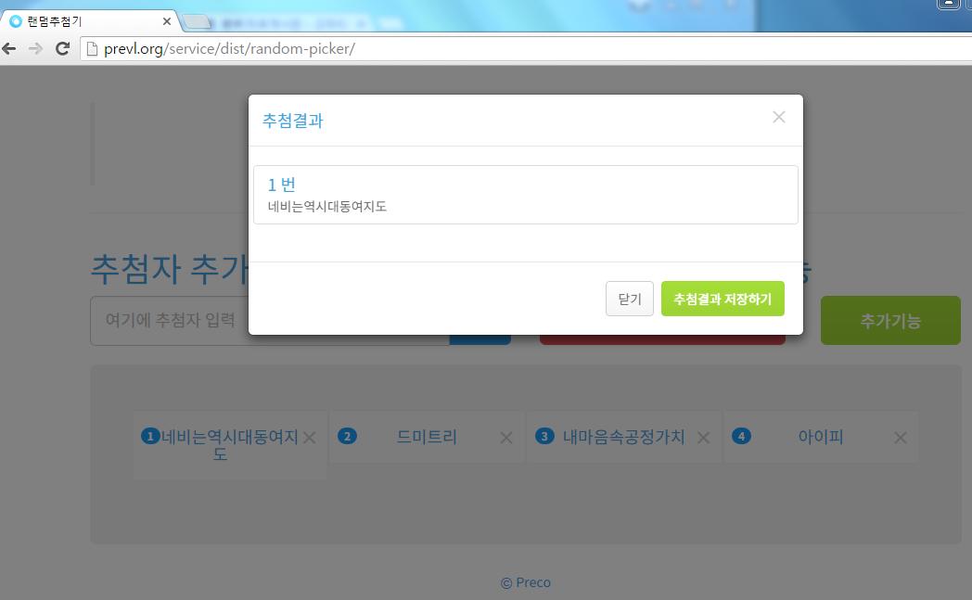Click the URL address bar
972x600 pixels.
[464, 49]
